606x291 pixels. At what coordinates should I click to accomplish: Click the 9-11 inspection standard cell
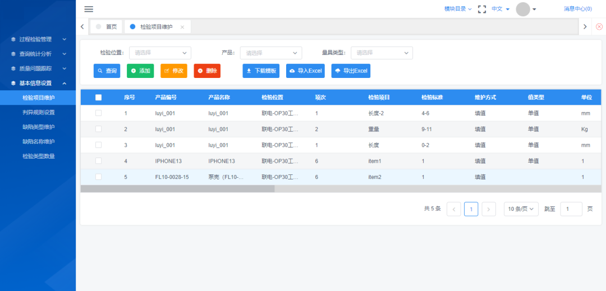[426, 130]
